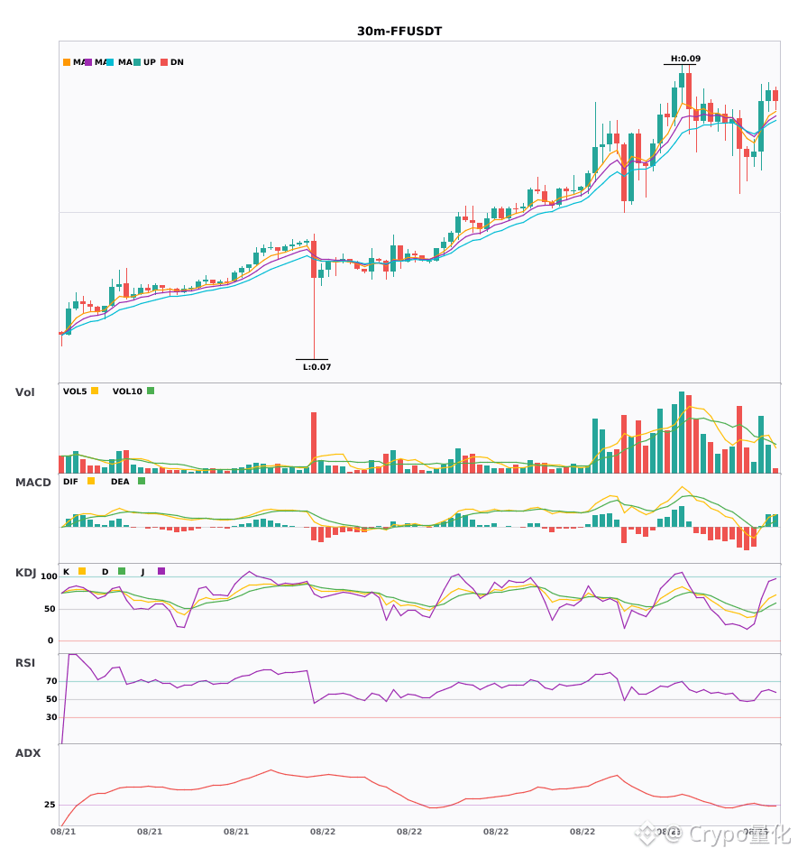798x857 pixels.
Task: Select the UP legend label
Action: 150,62
